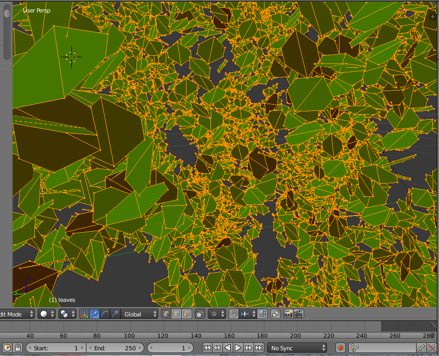439x356 pixels.
Task: Enable automatic keyframe record button
Action: click(x=341, y=348)
